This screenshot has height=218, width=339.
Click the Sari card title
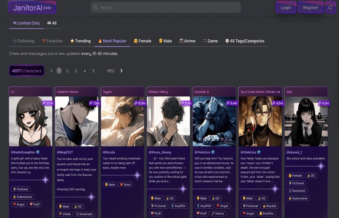coord(289,92)
